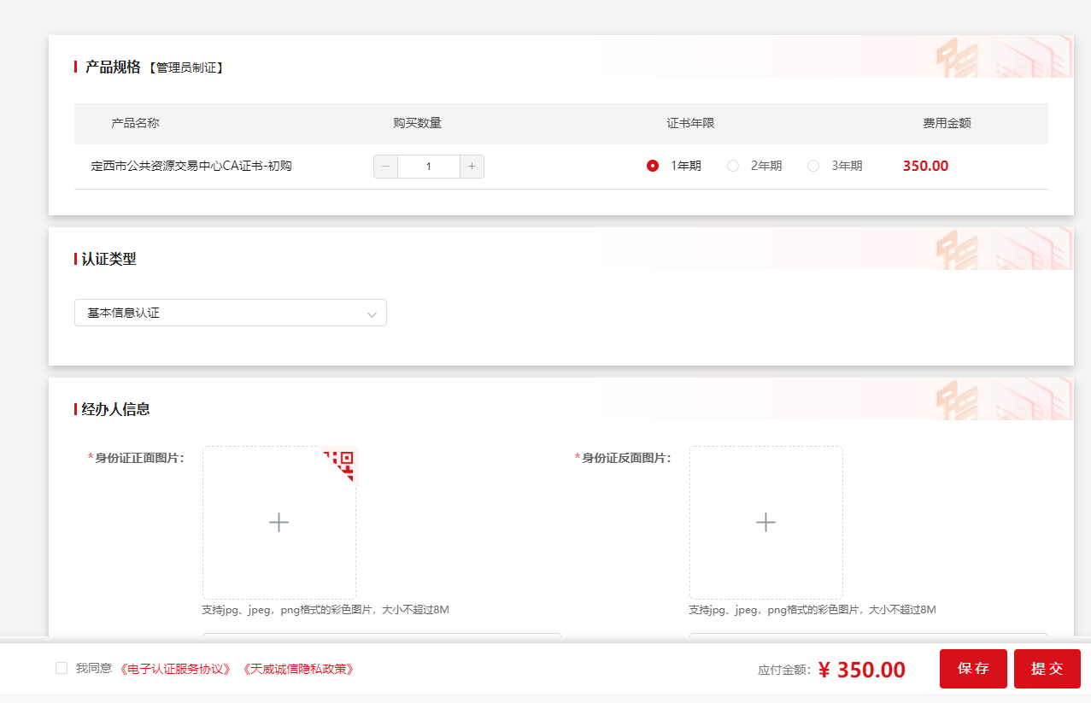Increase purchase quantity with plus button

point(472,167)
